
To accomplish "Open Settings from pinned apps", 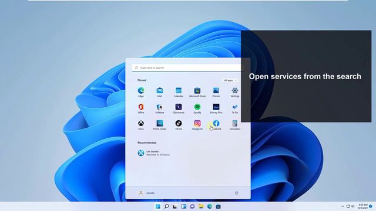I will (235, 92).
